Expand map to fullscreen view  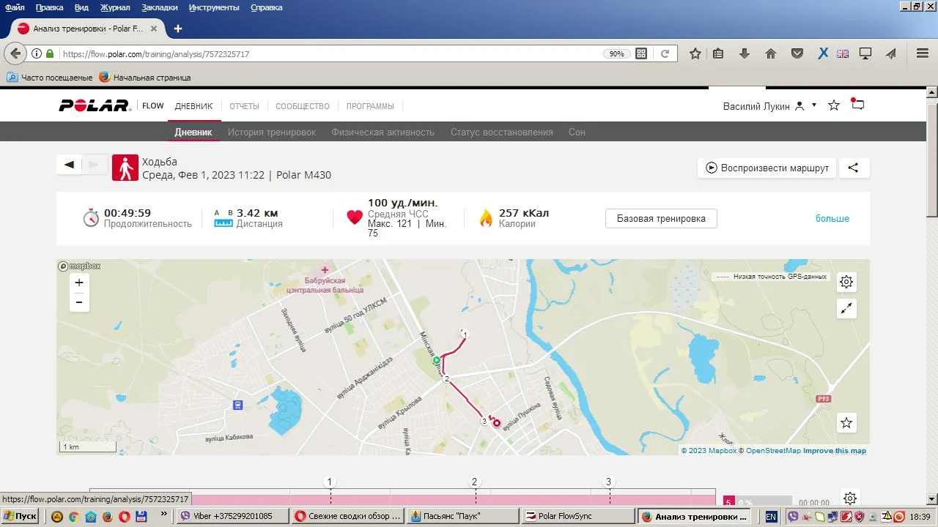point(846,309)
